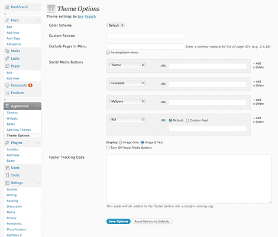Click the Dashboard house icon
278x237 pixels.
coord(7,7)
